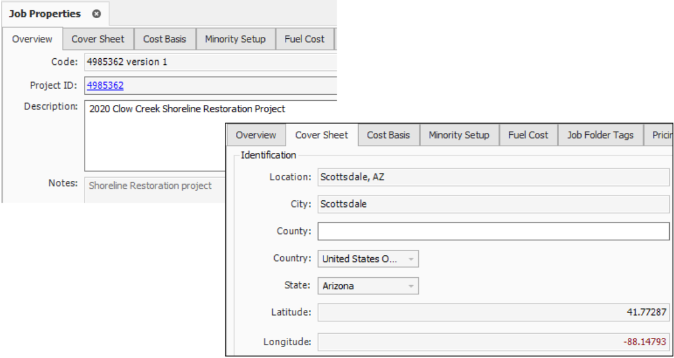Open Fuel Cost tab beside Job Folder Tags
This screenshot has height=358, width=674.
coord(528,135)
